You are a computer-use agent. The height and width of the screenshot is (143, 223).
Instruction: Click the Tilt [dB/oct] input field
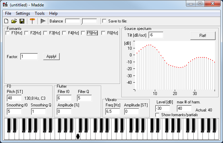click(x=156, y=35)
